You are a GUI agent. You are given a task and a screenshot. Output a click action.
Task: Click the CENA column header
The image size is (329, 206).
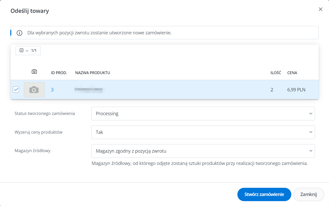point(292,73)
